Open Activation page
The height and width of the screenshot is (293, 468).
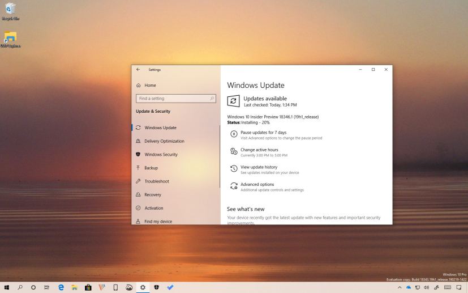154,208
